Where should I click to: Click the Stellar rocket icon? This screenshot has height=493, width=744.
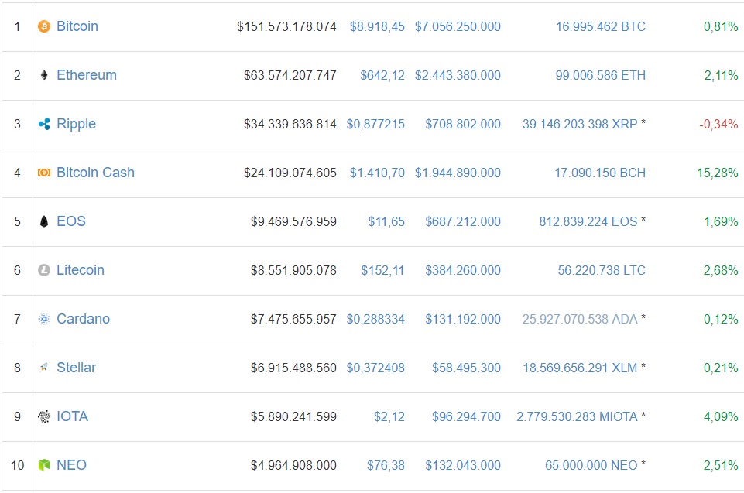[x=44, y=368]
